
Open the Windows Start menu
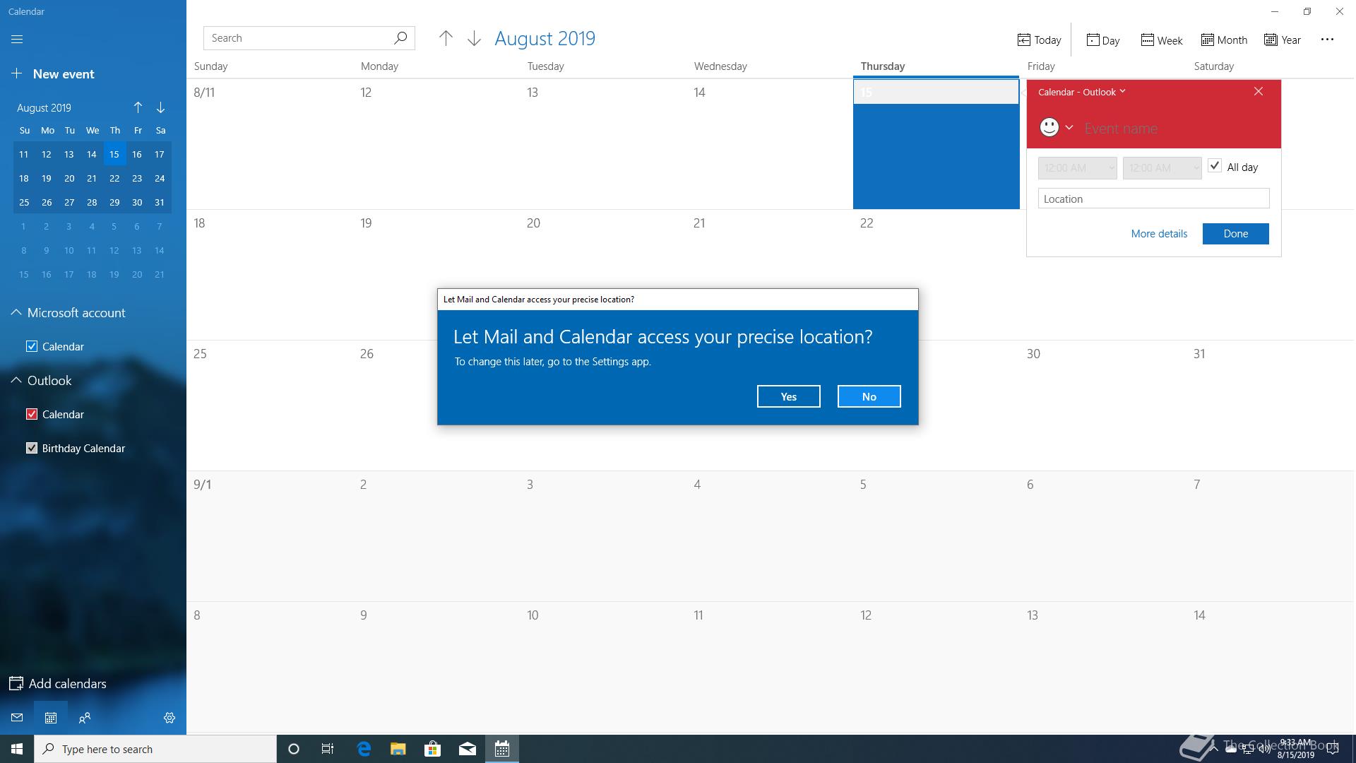17,749
